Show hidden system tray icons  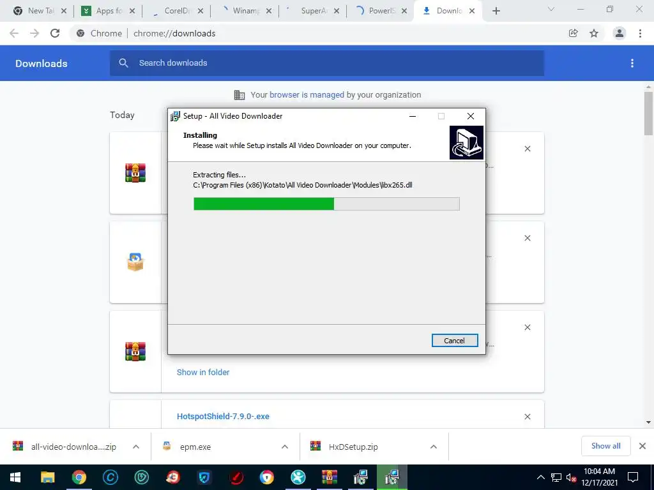(540, 477)
